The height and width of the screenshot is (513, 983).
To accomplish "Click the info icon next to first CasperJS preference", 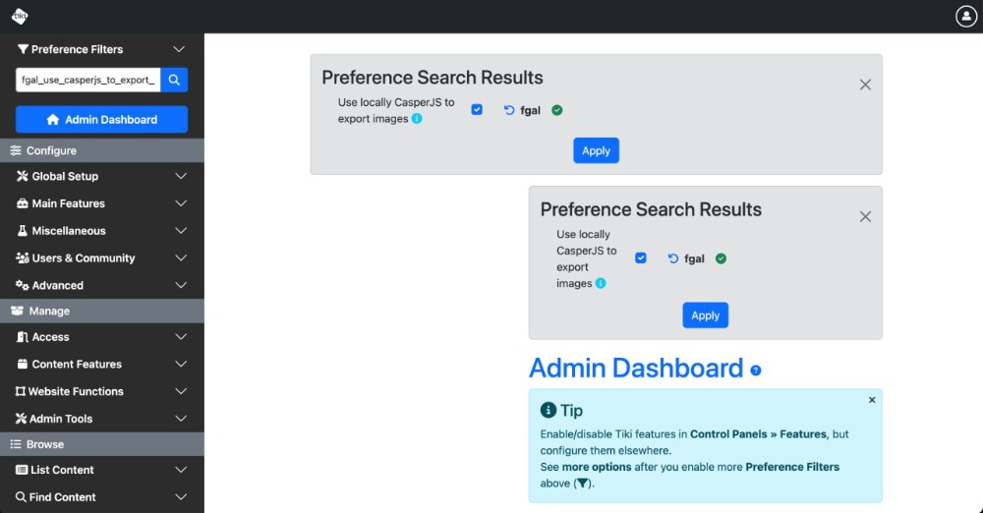I will (417, 119).
